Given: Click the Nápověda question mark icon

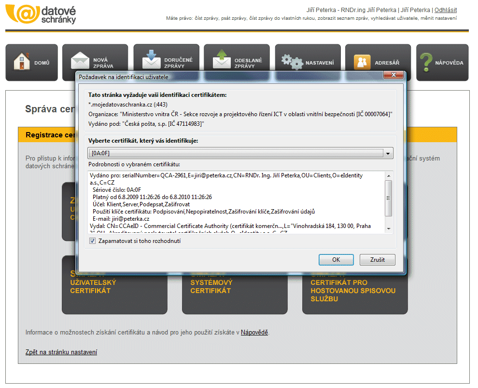Looking at the screenshot, I should [x=426, y=62].
